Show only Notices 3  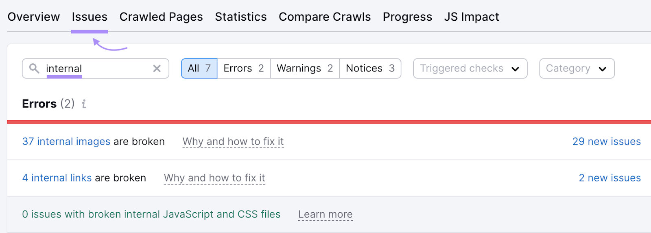(370, 68)
